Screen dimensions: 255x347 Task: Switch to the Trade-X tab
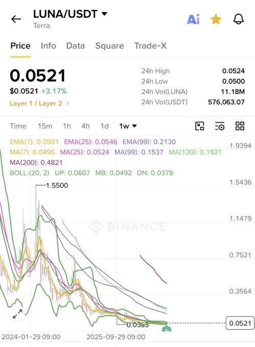pyautogui.click(x=150, y=46)
